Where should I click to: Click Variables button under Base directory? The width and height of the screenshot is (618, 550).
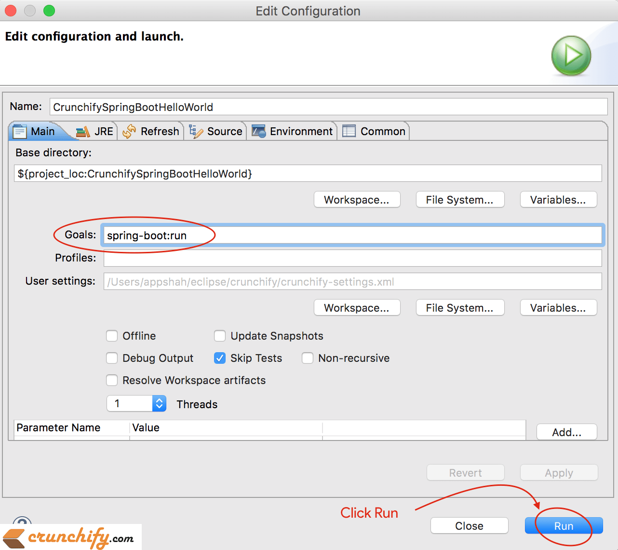click(x=558, y=200)
